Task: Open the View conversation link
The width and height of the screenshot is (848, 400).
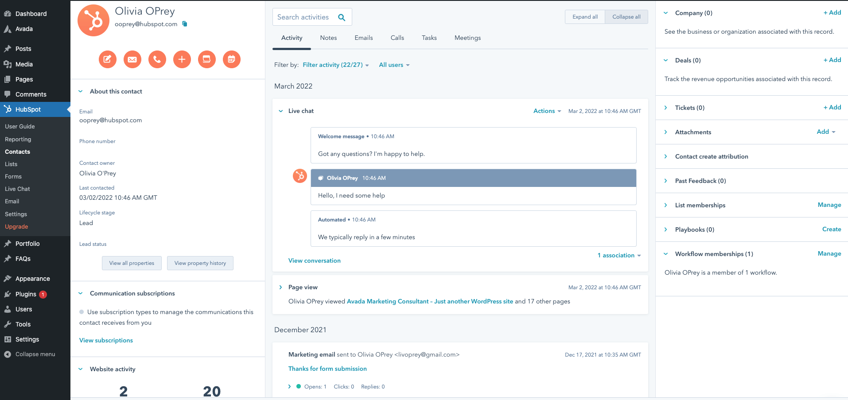Action: 315,260
